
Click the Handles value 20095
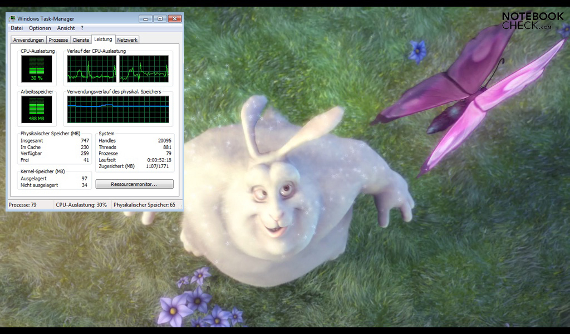coord(165,141)
